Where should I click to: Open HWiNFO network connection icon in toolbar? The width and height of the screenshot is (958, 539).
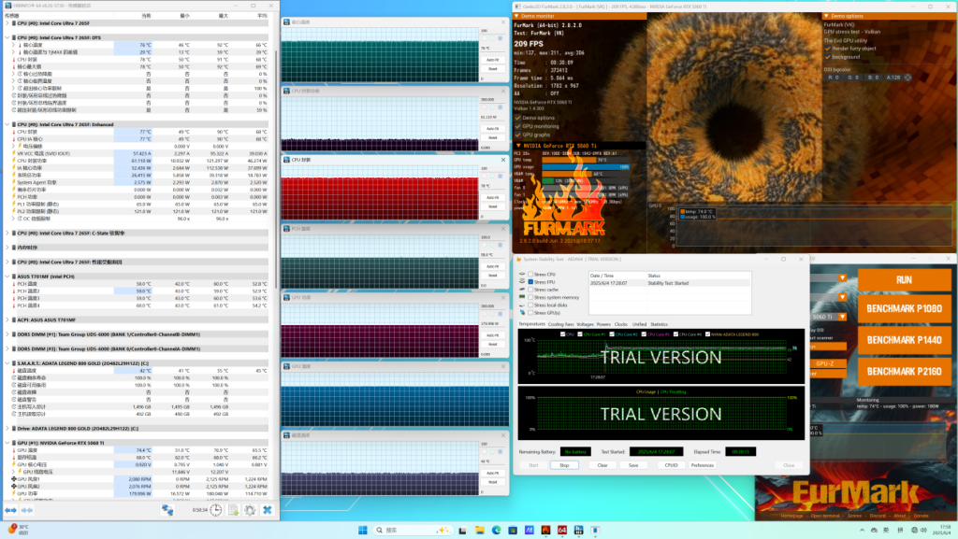pyautogui.click(x=167, y=510)
